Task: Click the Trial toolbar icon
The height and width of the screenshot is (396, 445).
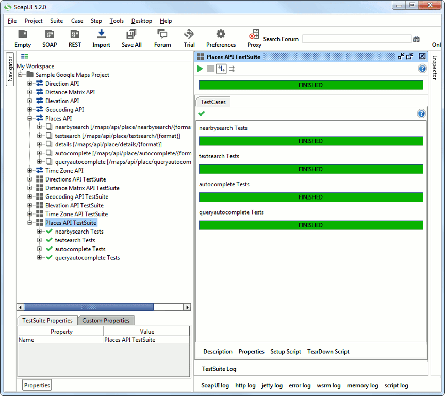Action: (189, 39)
